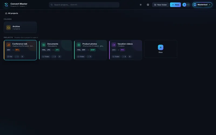Click the audio icon chip on Conference talk
Screen dimensions: 216x135
click(22, 57)
